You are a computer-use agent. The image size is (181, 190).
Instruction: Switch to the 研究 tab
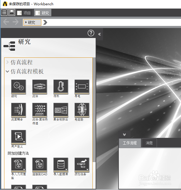(43, 13)
